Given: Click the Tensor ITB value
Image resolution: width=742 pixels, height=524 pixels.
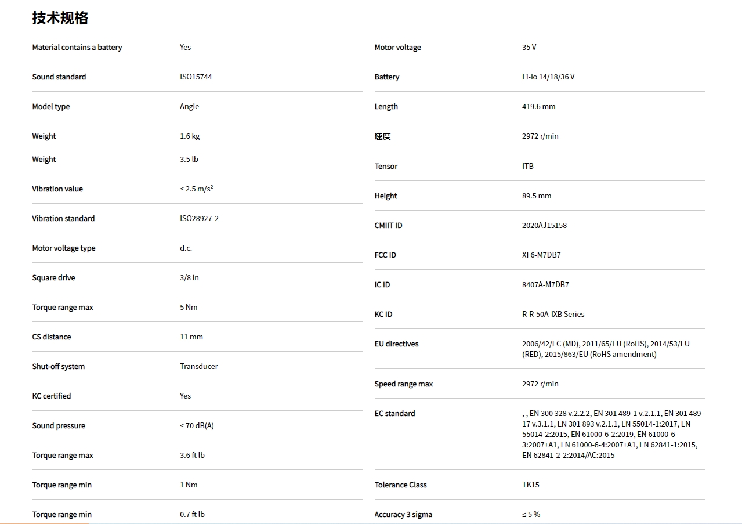Looking at the screenshot, I should [528, 166].
